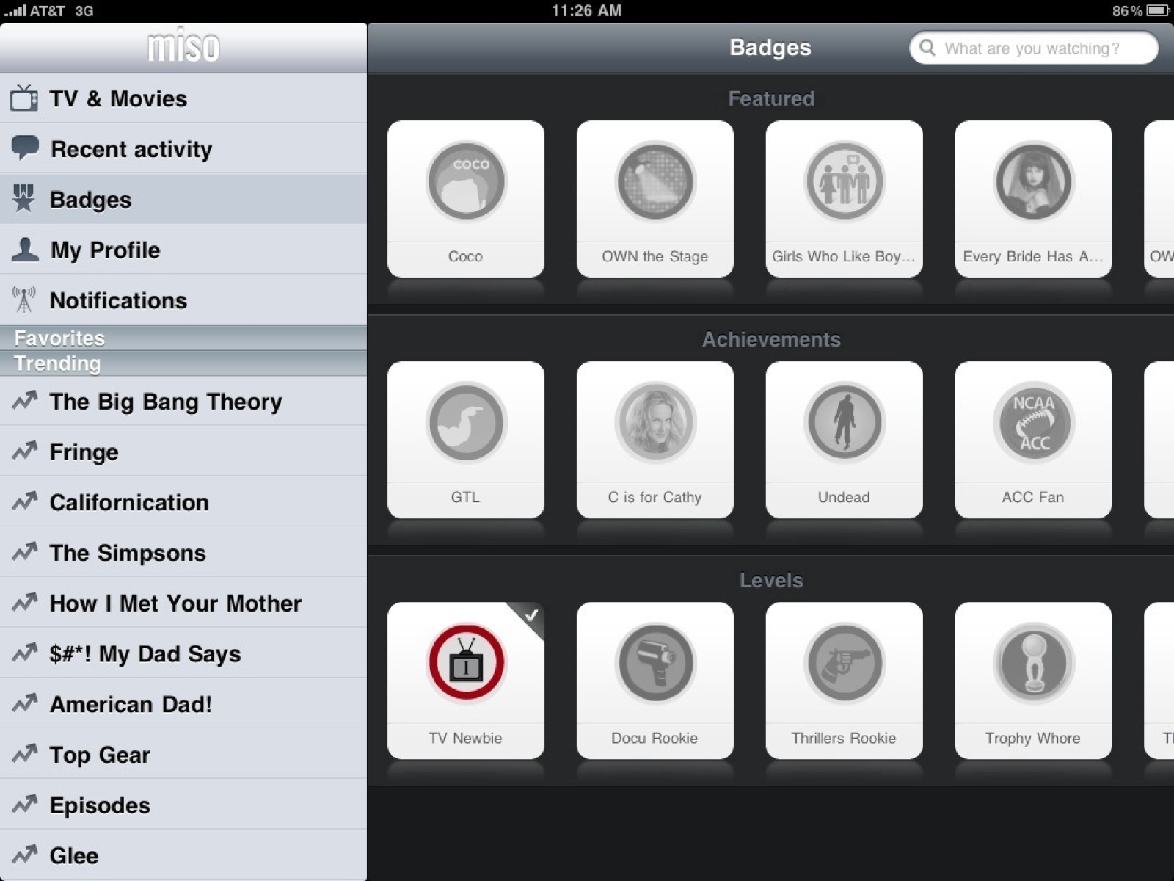Select the Docu Rookie camera badge
The height and width of the screenshot is (881, 1174).
click(655, 680)
